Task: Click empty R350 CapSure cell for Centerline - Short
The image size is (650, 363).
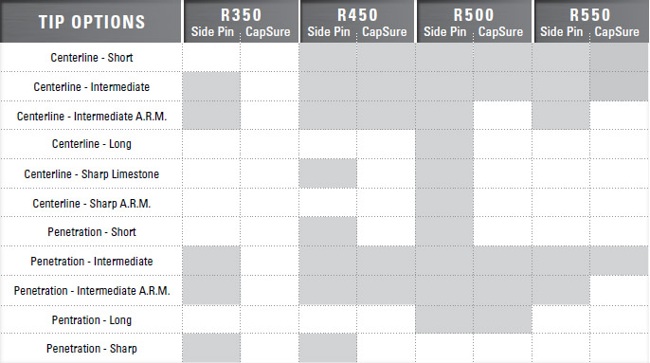Action: pyautogui.click(x=269, y=57)
